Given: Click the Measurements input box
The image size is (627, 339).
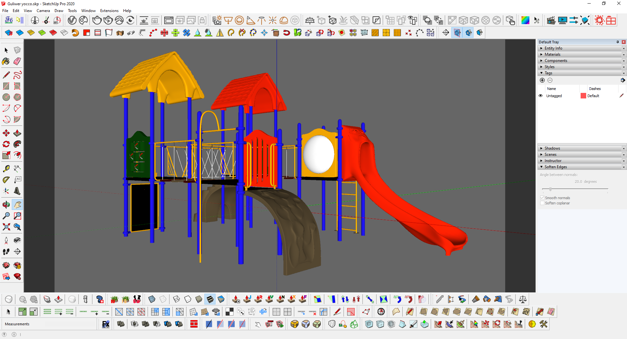Looking at the screenshot, I should tap(71, 324).
